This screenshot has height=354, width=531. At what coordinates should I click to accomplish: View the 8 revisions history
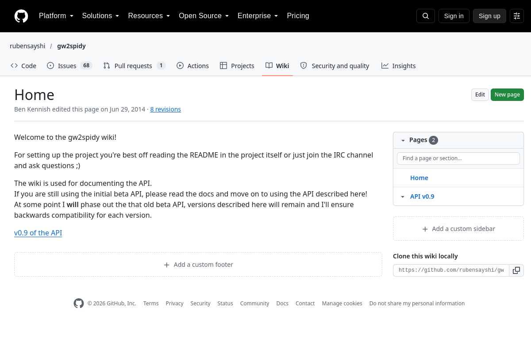click(x=165, y=109)
